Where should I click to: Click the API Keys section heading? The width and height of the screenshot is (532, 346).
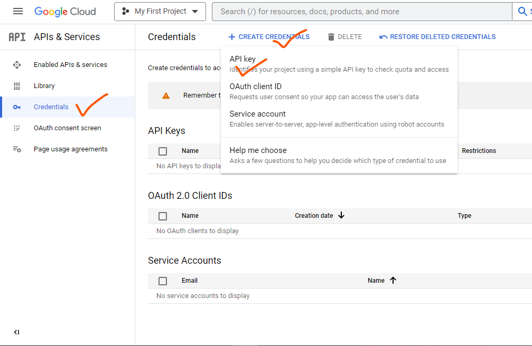click(166, 131)
